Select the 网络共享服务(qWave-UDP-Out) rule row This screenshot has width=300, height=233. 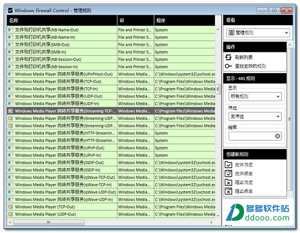pos(111,192)
